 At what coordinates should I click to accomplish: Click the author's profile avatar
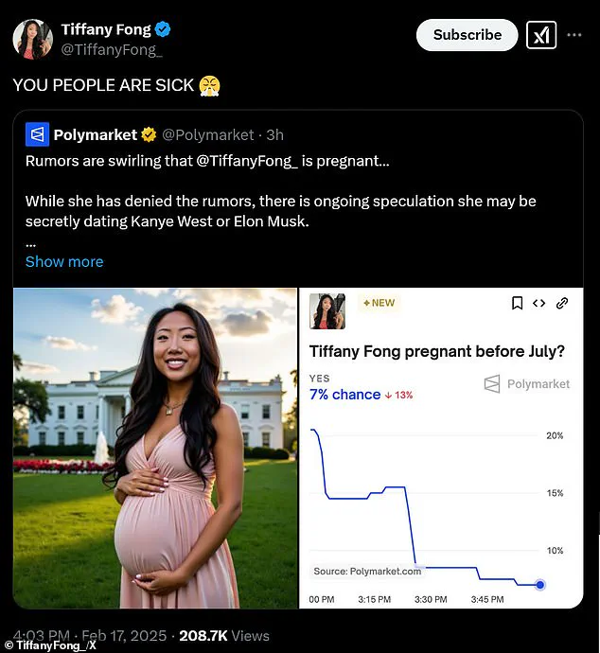[x=32, y=39]
